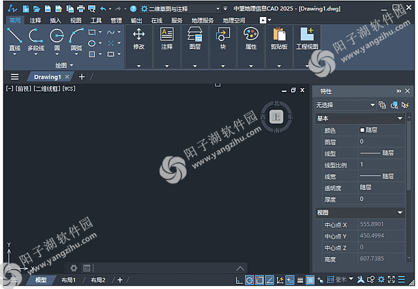Click the Open folder icon in quick access toolbar
This screenshot has height=289, width=418.
(37, 8)
